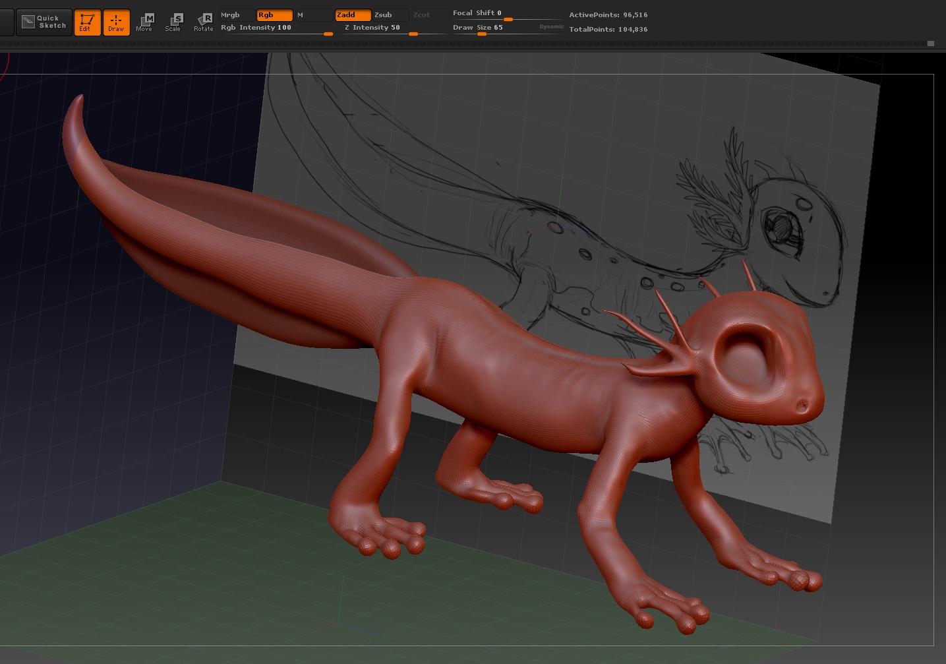Switch to Zsub sculpting mode
The width and height of the screenshot is (946, 664).
390,15
